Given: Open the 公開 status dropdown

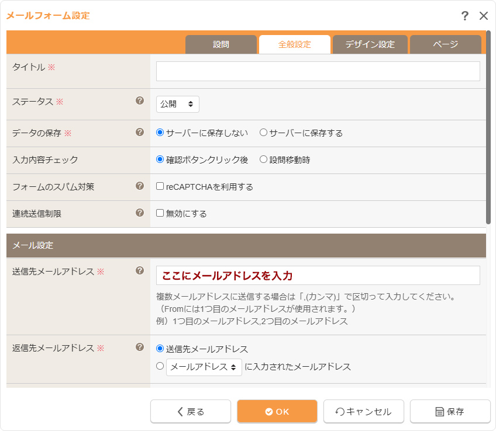Looking at the screenshot, I should (178, 104).
